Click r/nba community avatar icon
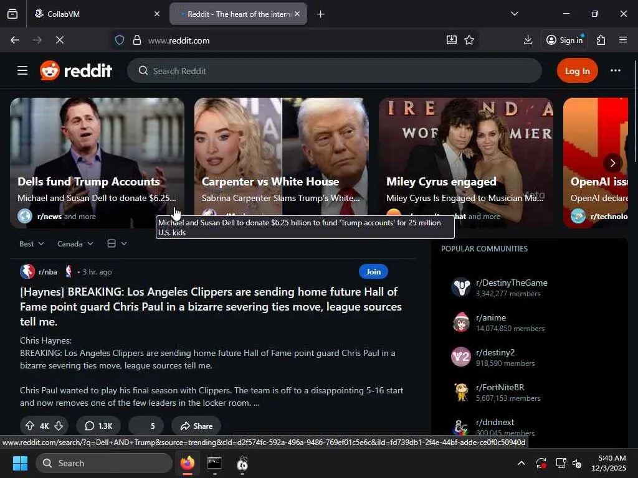 [27, 271]
